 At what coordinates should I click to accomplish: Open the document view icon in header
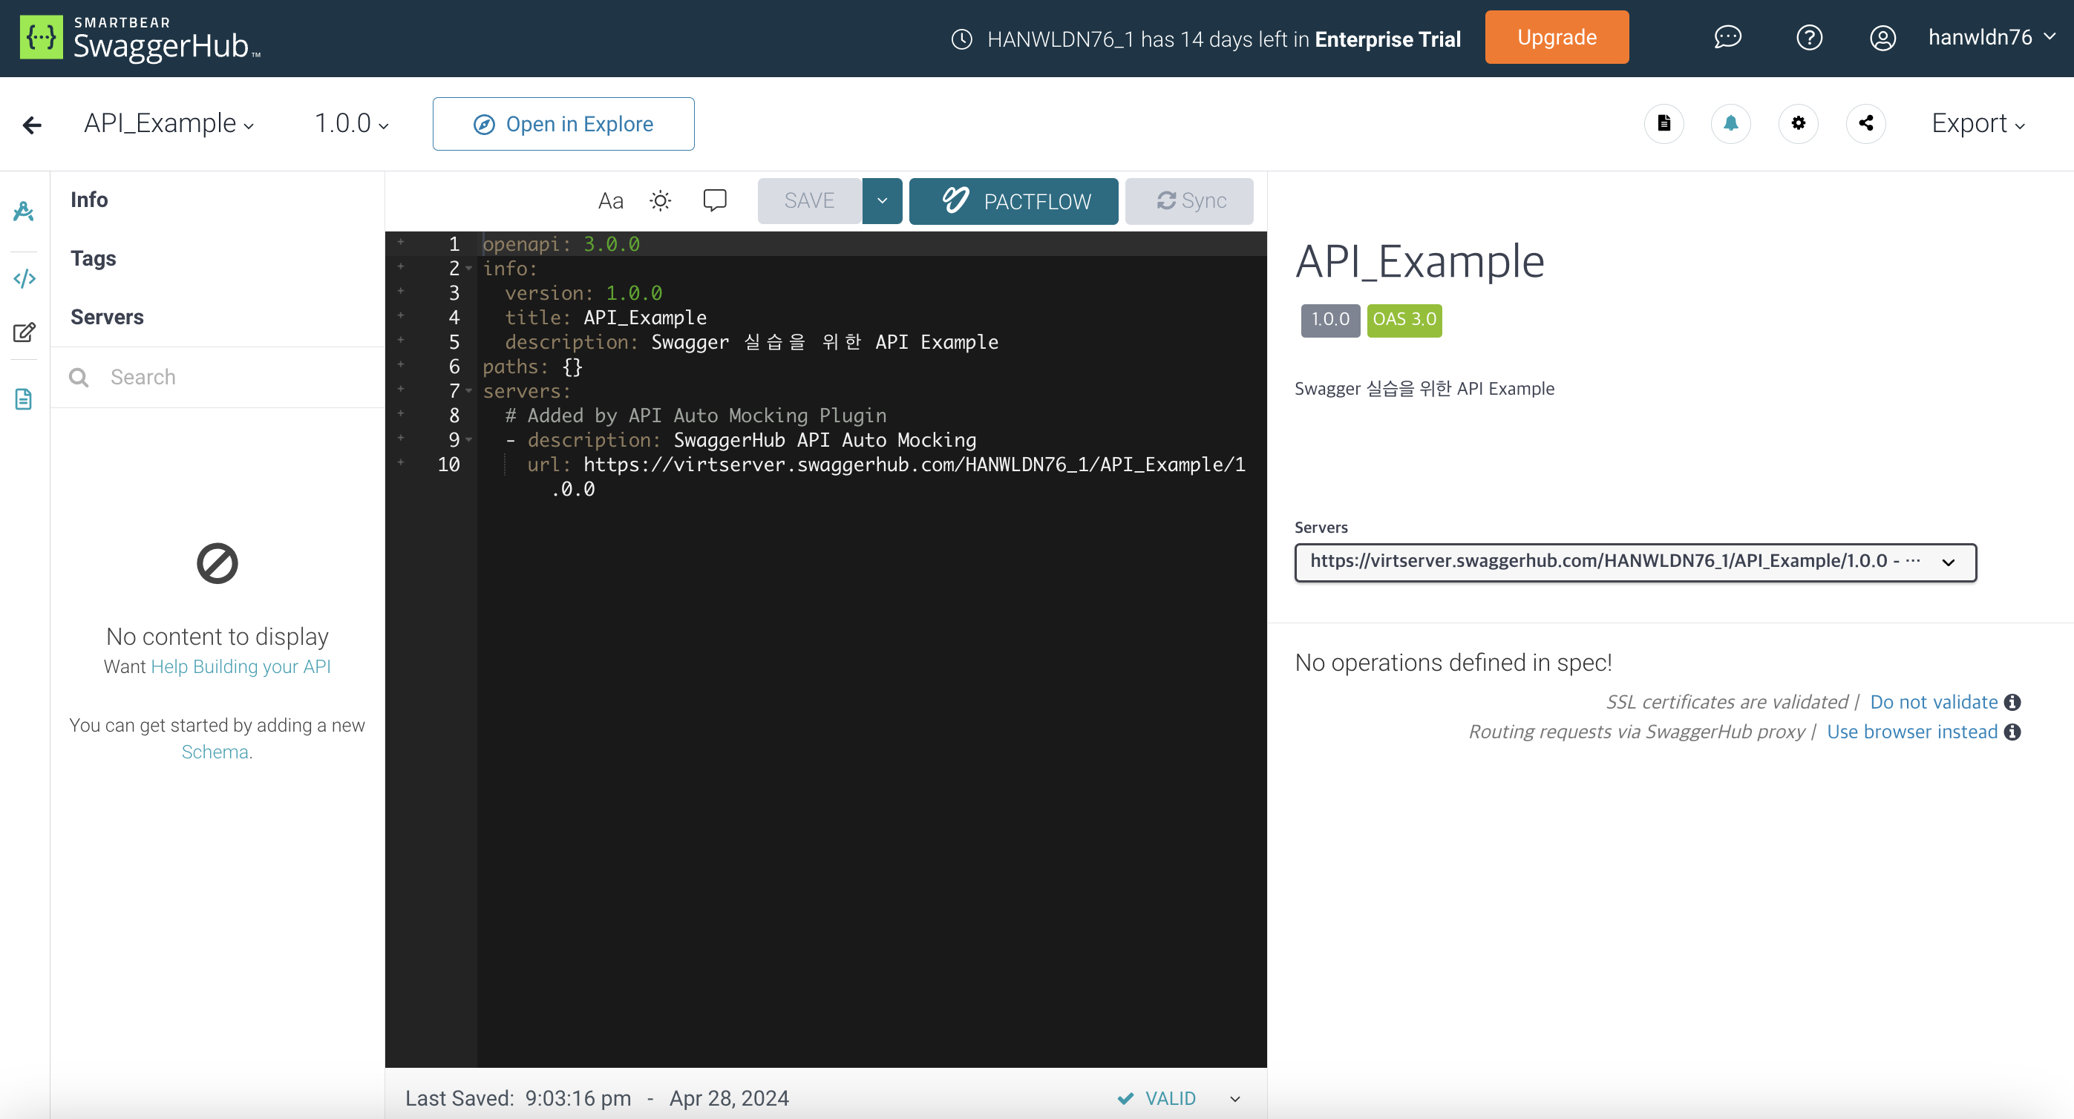[1664, 123]
